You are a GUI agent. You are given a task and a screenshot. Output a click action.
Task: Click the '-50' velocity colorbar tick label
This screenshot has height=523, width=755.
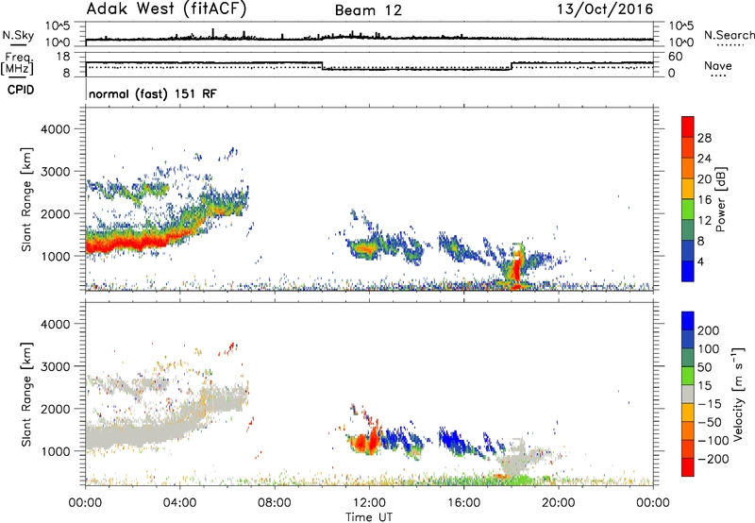pos(710,422)
